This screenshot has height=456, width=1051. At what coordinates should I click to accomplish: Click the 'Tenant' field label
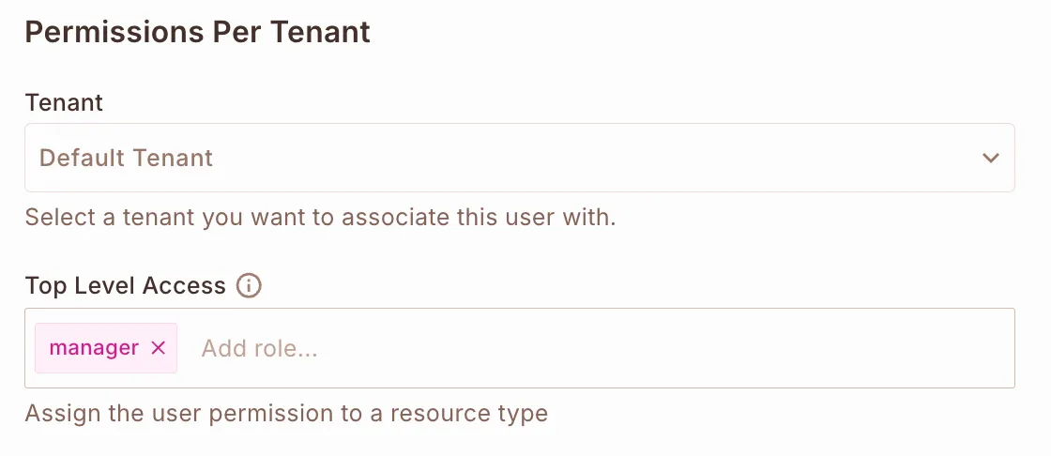[64, 102]
